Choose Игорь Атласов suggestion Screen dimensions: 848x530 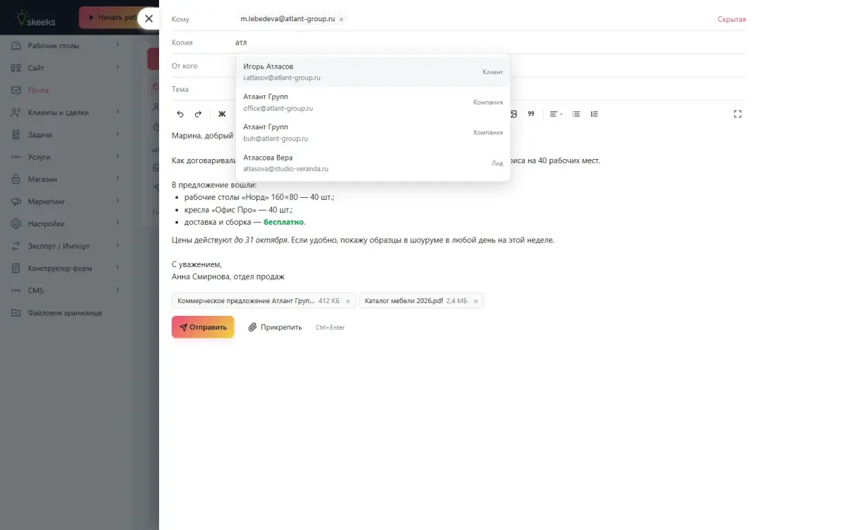pos(373,72)
